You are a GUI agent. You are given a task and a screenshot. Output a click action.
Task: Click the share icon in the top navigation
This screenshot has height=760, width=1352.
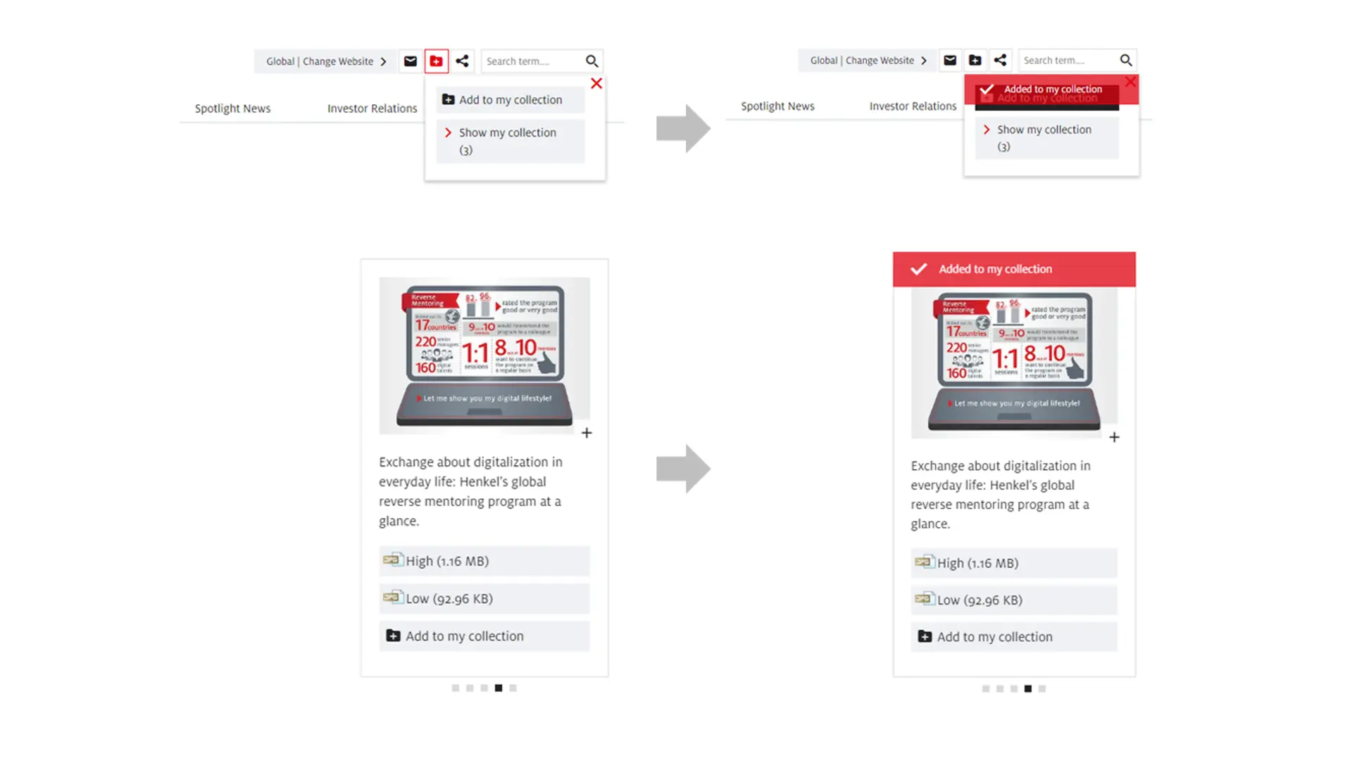[461, 61]
